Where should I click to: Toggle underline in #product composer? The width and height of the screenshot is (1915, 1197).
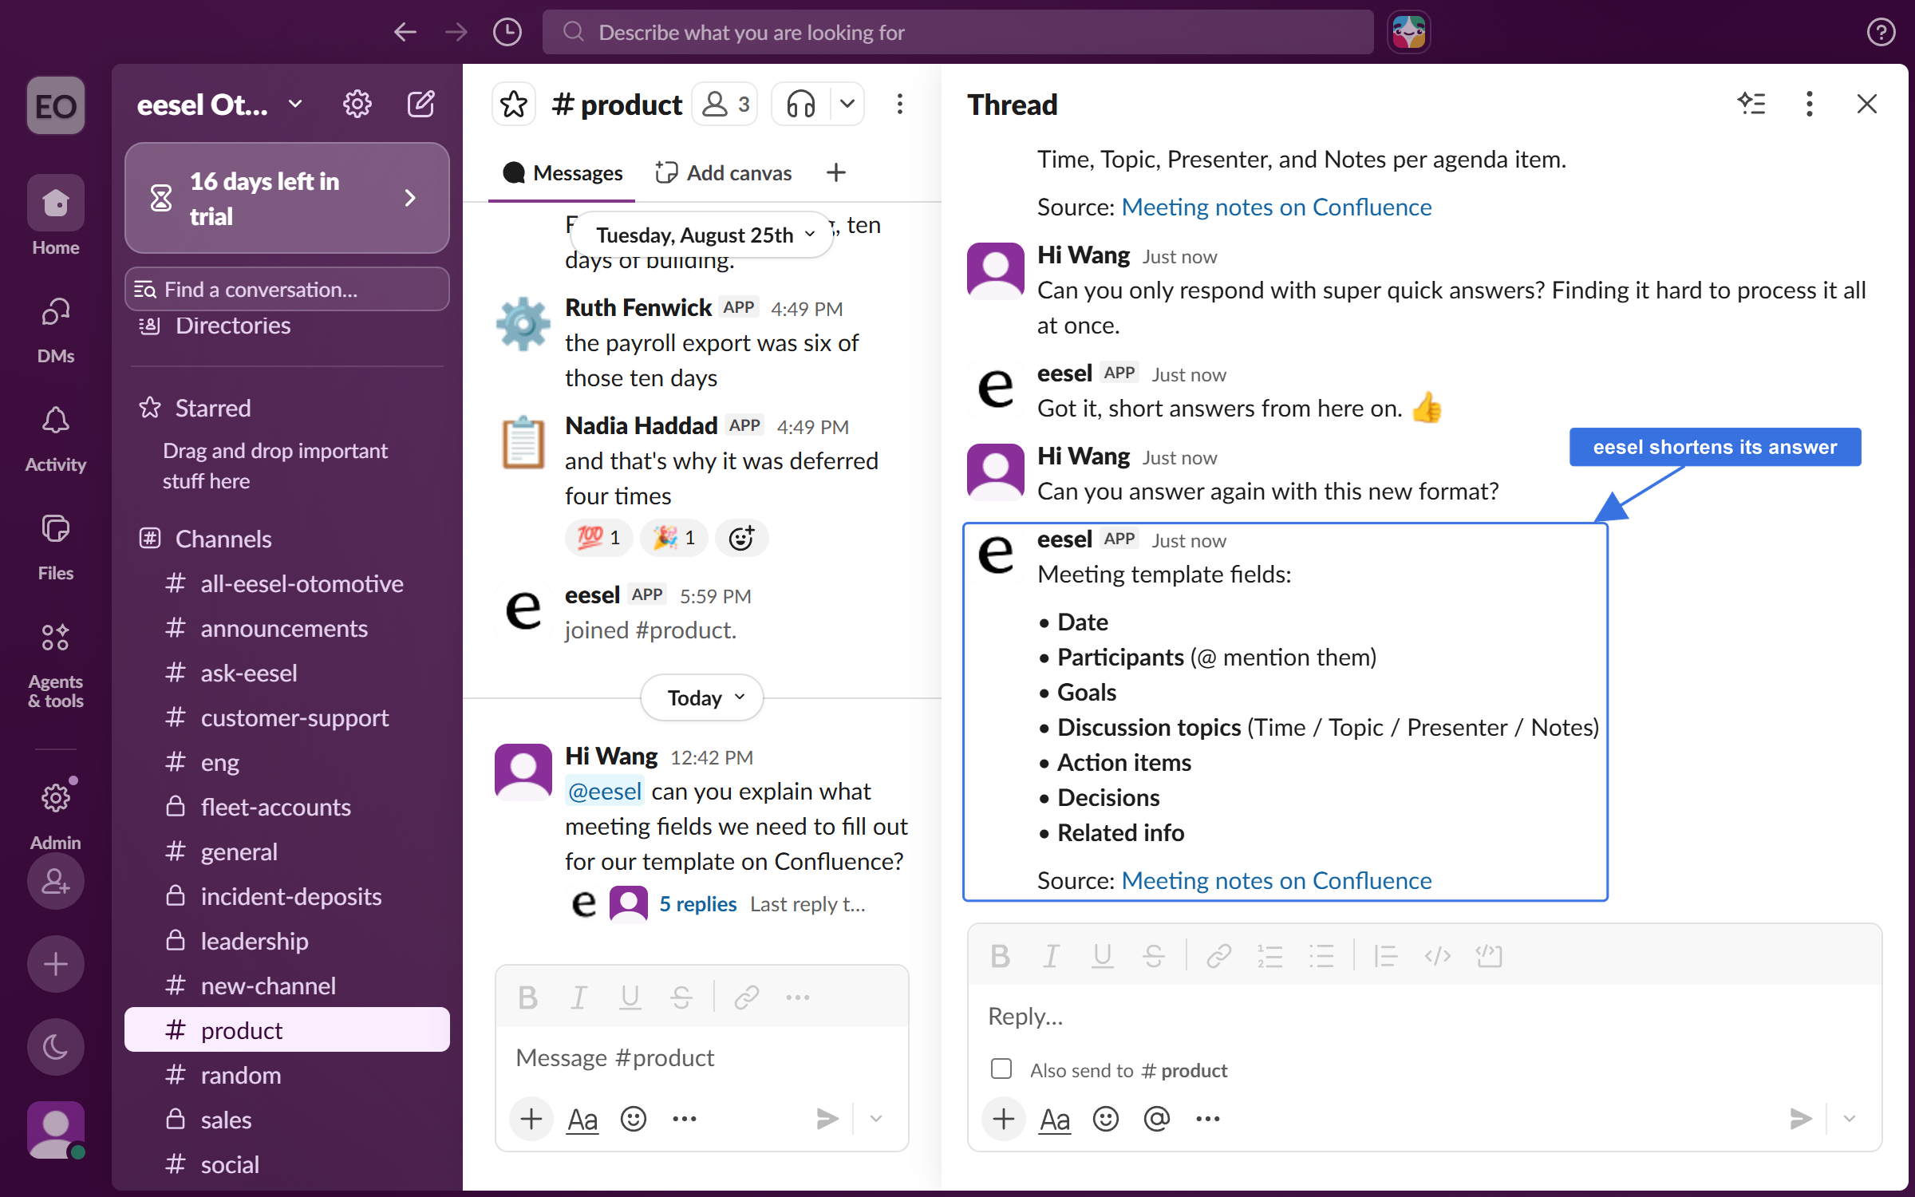pyautogui.click(x=630, y=997)
